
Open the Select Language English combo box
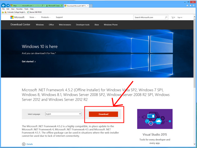click(63, 114)
